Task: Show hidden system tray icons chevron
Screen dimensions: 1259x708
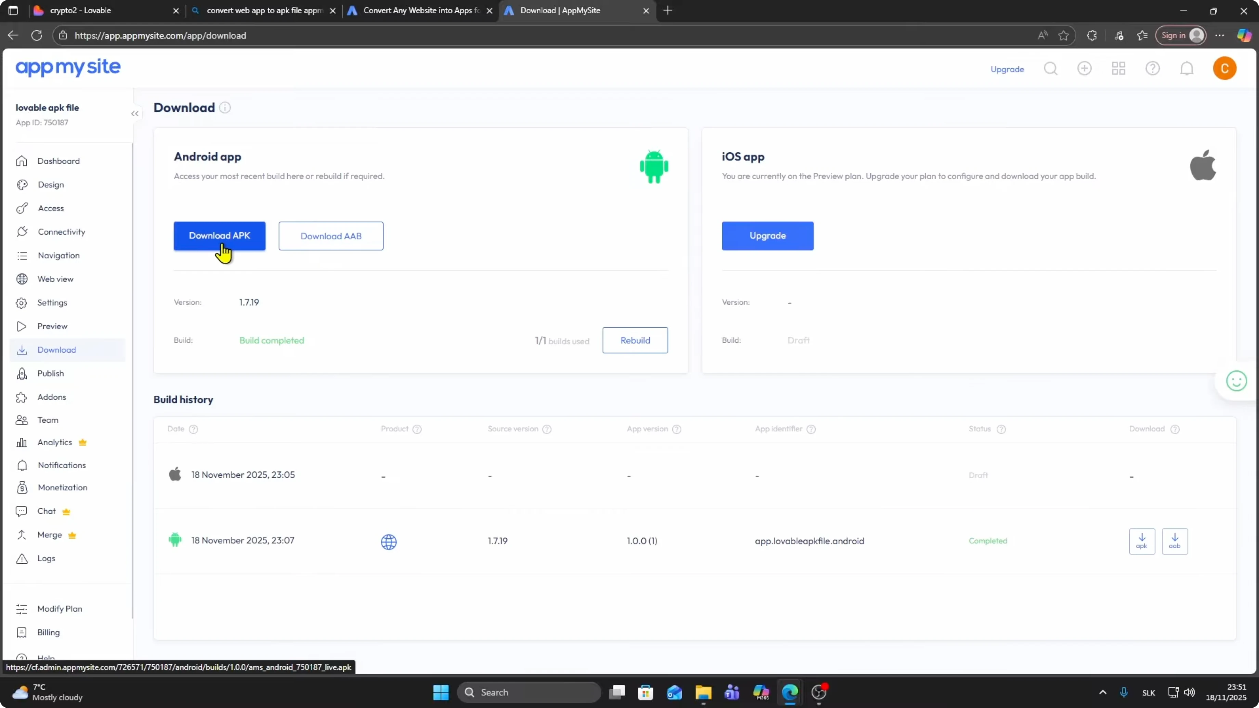Action: [1103, 692]
